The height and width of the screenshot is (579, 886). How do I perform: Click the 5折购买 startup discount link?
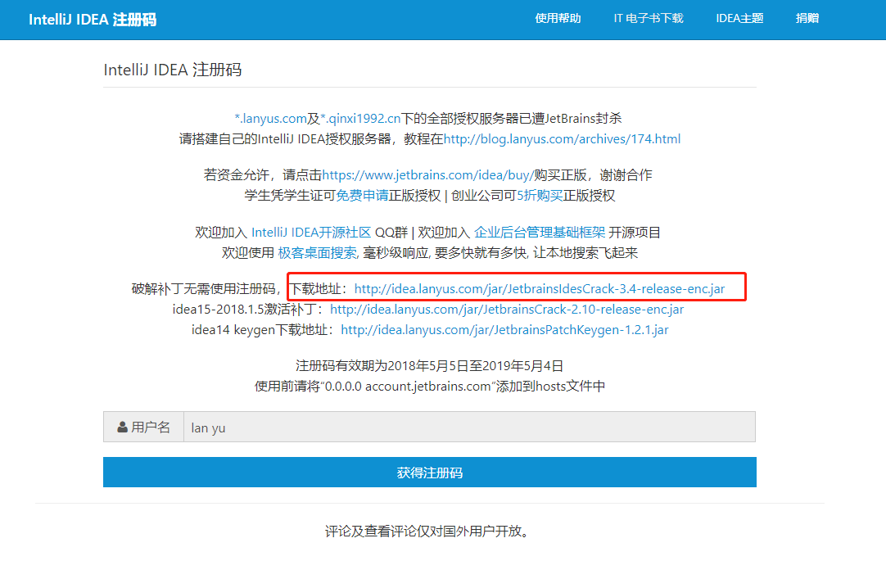pyautogui.click(x=540, y=196)
